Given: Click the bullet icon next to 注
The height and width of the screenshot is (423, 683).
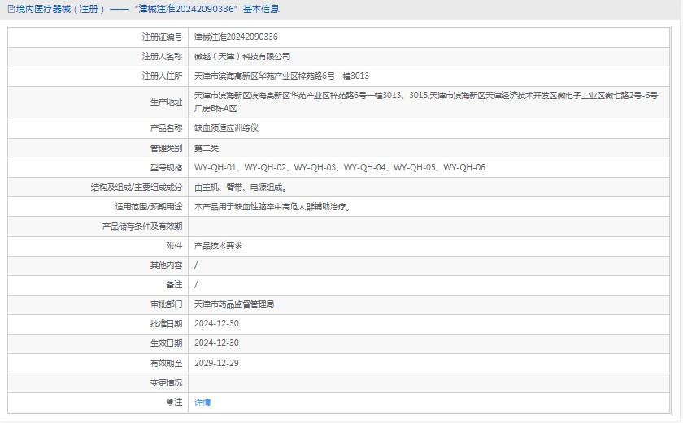Looking at the screenshot, I should [x=170, y=402].
